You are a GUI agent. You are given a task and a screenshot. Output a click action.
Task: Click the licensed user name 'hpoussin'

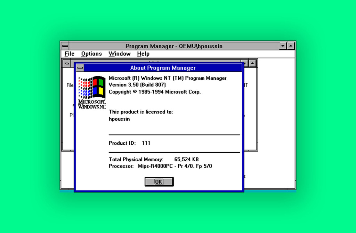[119, 119]
